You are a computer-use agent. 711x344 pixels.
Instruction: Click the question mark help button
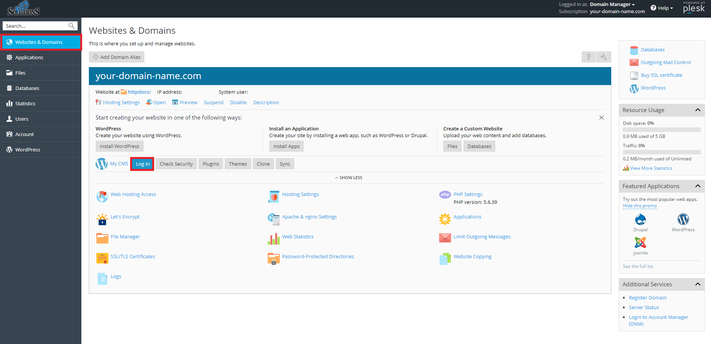(x=589, y=57)
